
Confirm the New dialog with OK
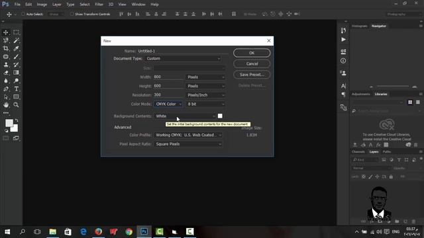(252, 53)
